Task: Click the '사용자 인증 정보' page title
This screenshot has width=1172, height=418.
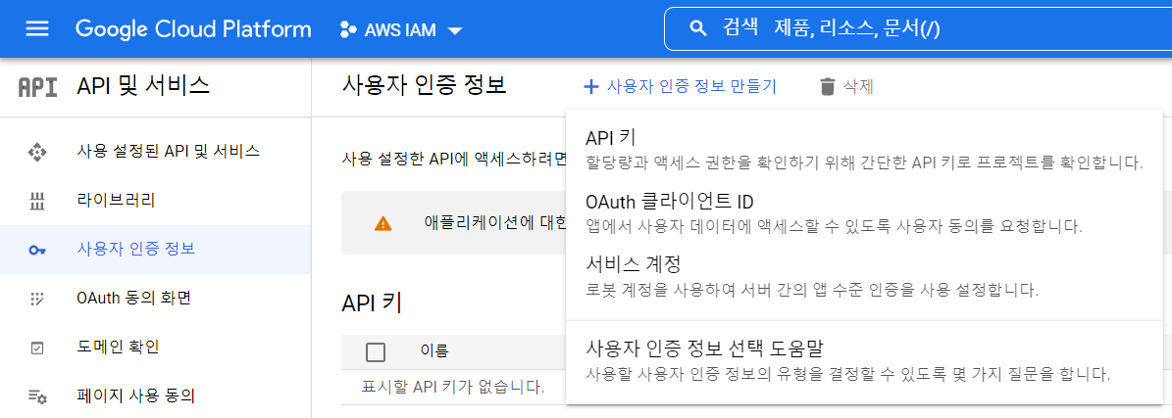Action: (x=424, y=86)
